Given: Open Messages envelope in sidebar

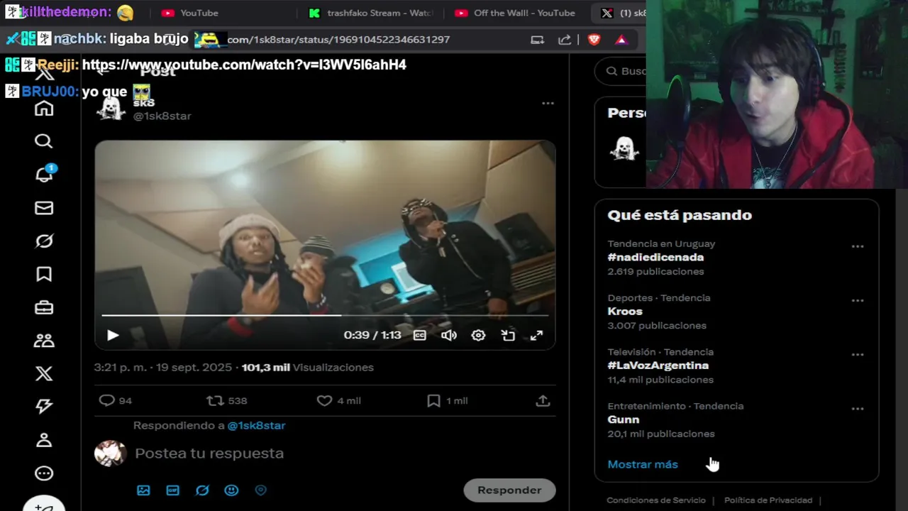Looking at the screenshot, I should click(44, 208).
